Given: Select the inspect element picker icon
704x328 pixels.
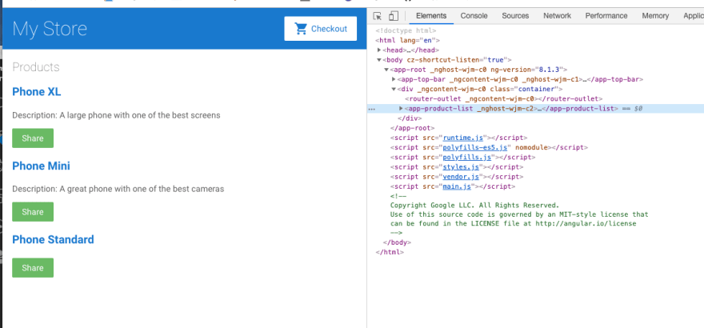Looking at the screenshot, I should coord(378,16).
